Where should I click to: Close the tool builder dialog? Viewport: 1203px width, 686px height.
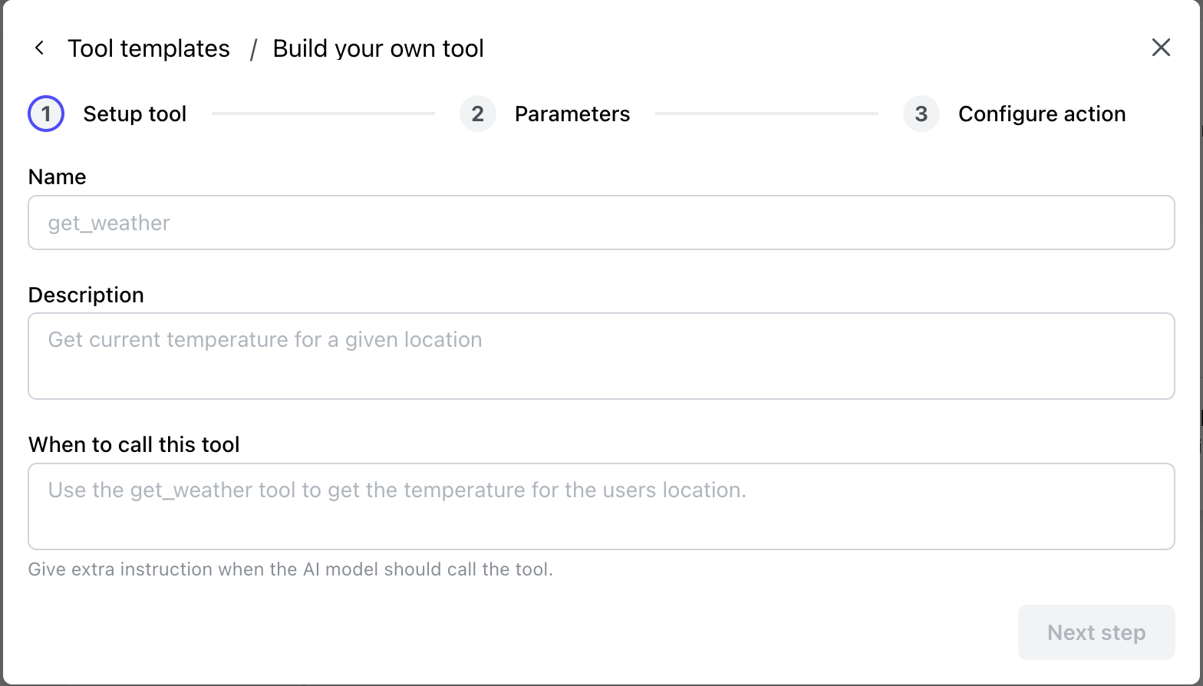1161,48
